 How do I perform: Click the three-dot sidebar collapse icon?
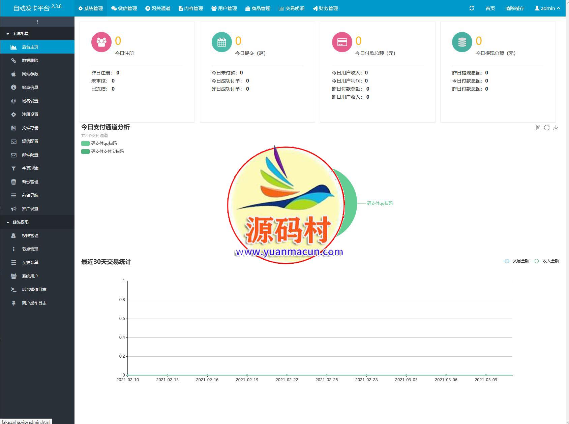pos(37,22)
